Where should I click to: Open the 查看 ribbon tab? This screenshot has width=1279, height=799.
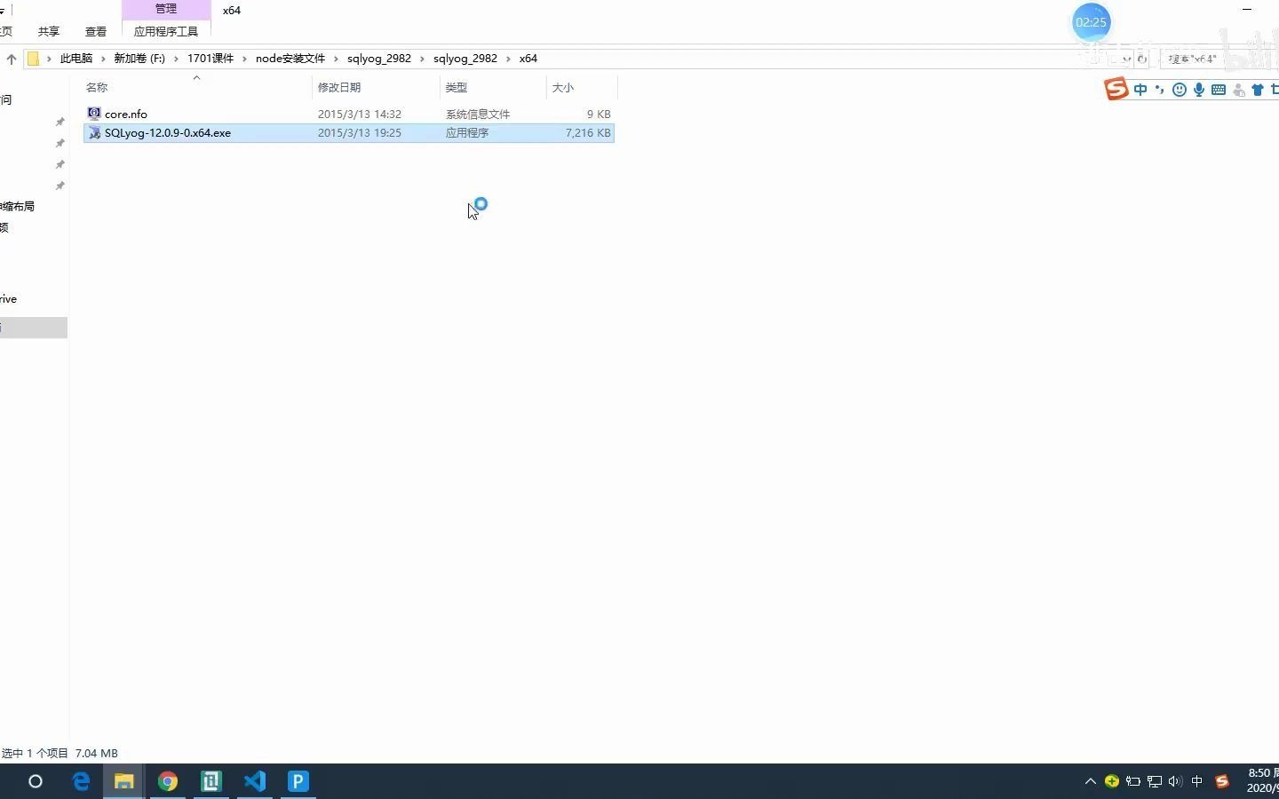pos(96,32)
